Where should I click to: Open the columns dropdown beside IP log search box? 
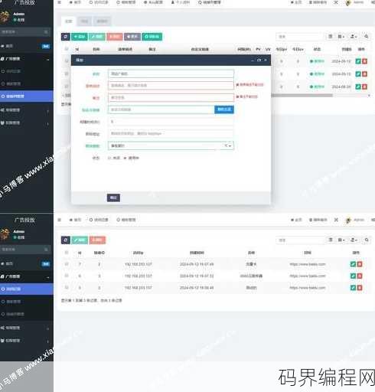(x=341, y=240)
